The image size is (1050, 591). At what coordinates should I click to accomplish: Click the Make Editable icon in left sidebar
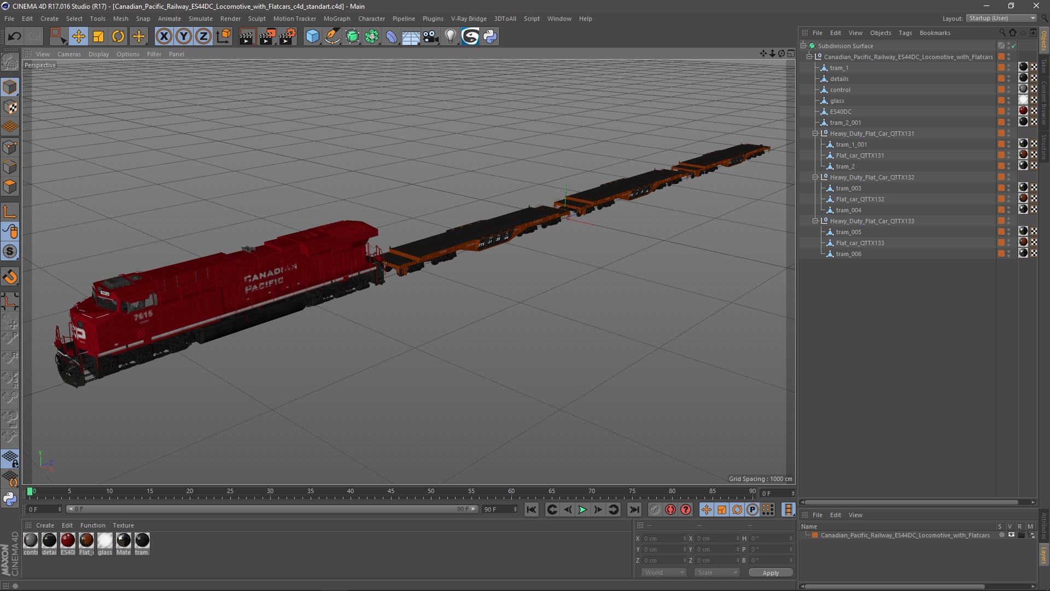click(x=10, y=62)
